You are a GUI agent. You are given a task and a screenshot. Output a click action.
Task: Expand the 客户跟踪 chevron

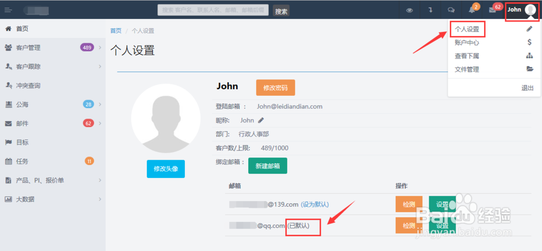click(x=100, y=67)
